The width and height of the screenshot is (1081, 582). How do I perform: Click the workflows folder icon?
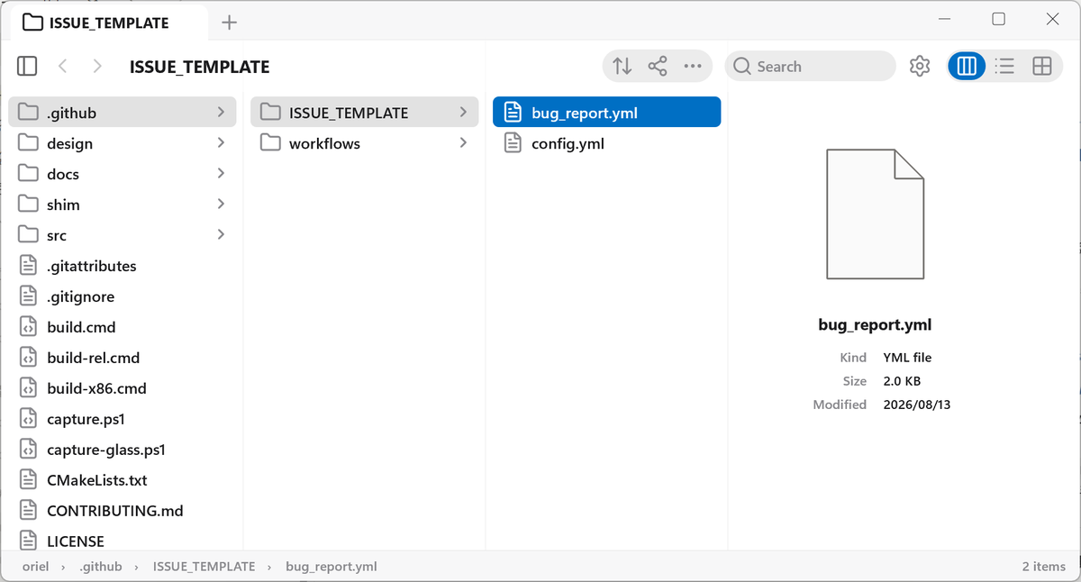point(270,143)
